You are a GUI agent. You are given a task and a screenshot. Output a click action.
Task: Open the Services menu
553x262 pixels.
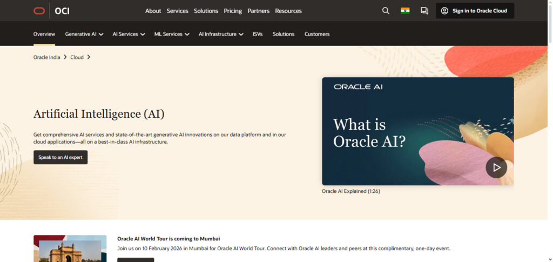177,11
